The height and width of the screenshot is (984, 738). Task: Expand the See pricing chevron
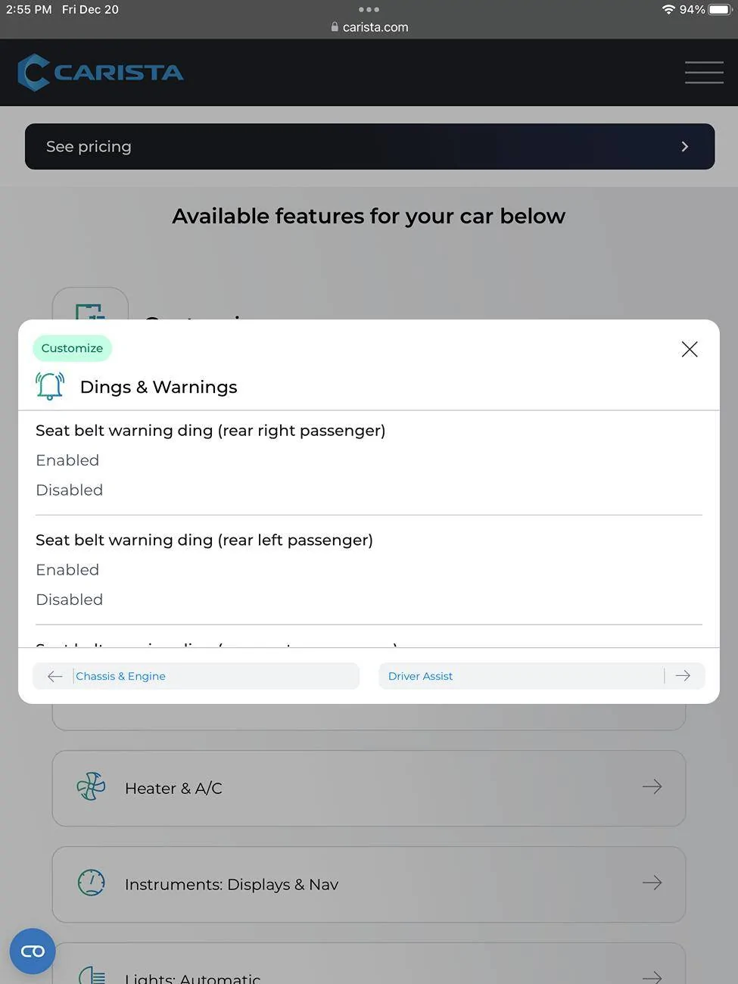coord(684,147)
